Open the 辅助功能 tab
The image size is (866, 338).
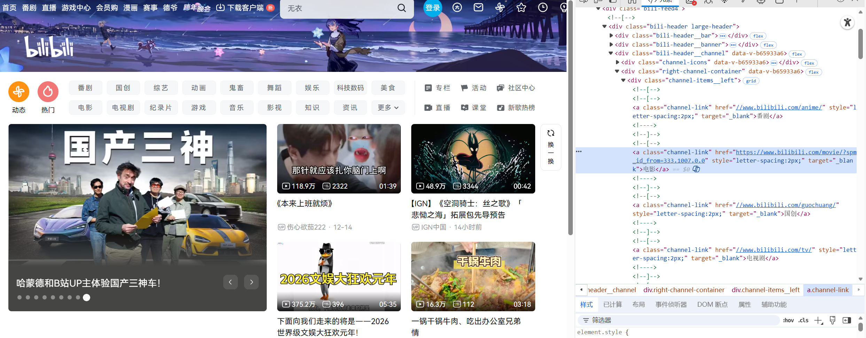(774, 305)
